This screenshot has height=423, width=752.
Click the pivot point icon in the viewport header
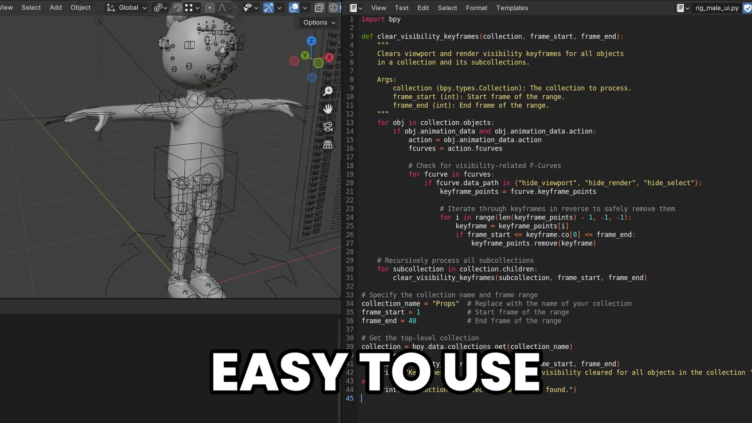(159, 8)
